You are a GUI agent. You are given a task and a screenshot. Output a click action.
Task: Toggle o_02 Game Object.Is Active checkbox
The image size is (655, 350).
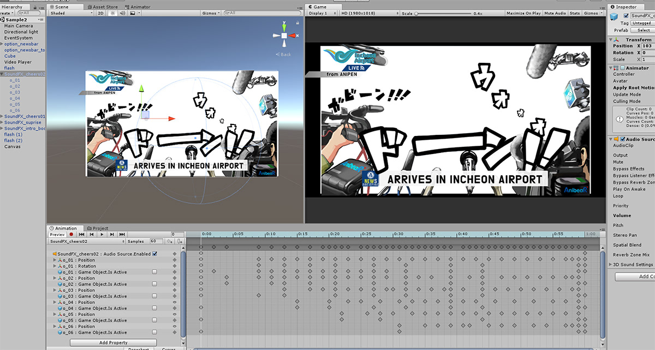pos(154,284)
